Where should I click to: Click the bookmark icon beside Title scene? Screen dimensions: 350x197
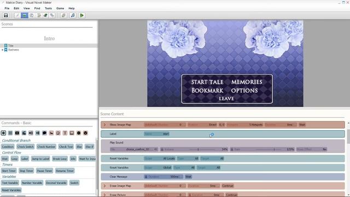tap(6, 45)
